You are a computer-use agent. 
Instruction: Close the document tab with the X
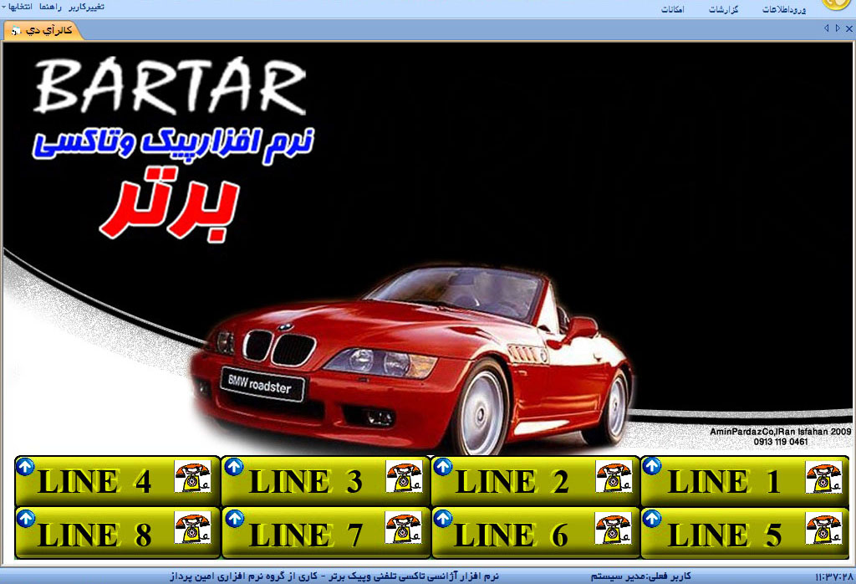tap(849, 29)
